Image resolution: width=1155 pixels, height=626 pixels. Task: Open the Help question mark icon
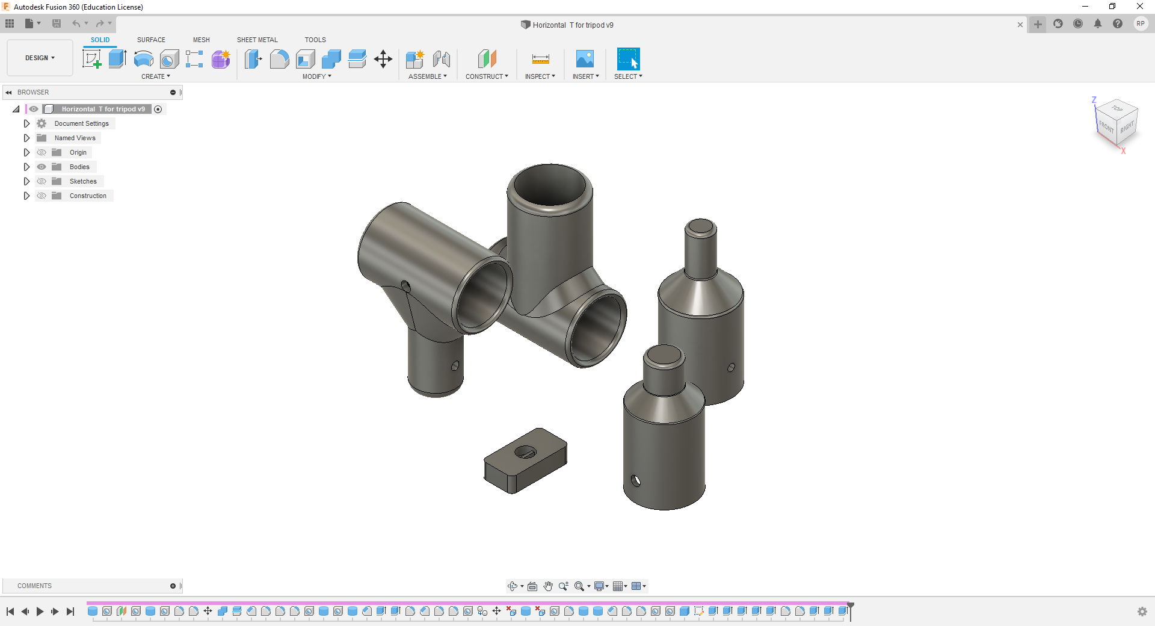point(1118,24)
